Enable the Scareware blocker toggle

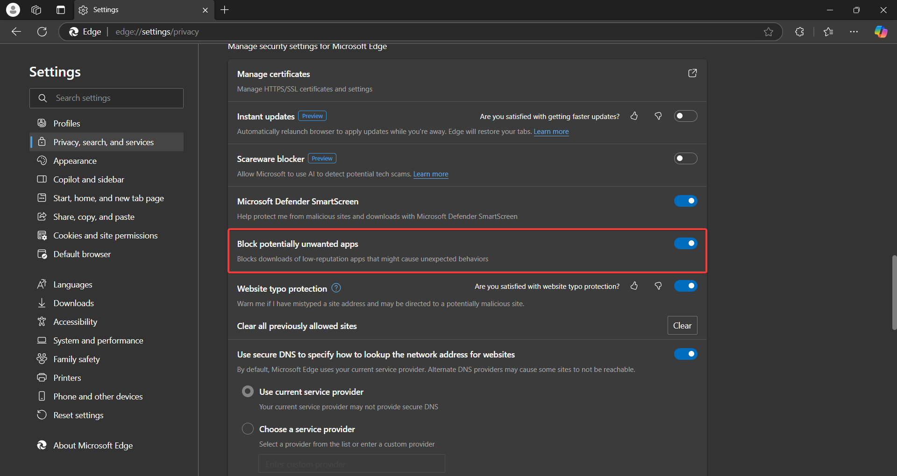click(685, 159)
